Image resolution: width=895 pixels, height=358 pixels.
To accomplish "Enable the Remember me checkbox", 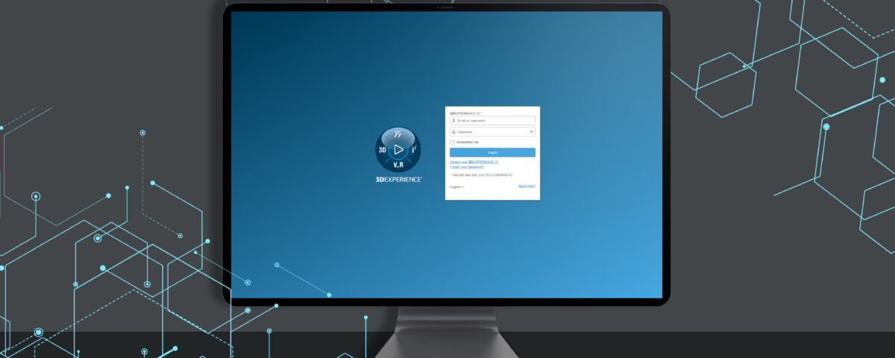I will point(452,142).
